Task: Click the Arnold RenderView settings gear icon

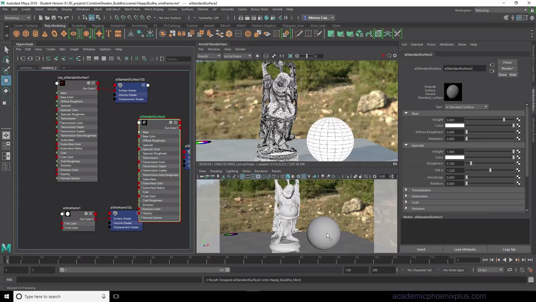Action: pyautogui.click(x=394, y=56)
